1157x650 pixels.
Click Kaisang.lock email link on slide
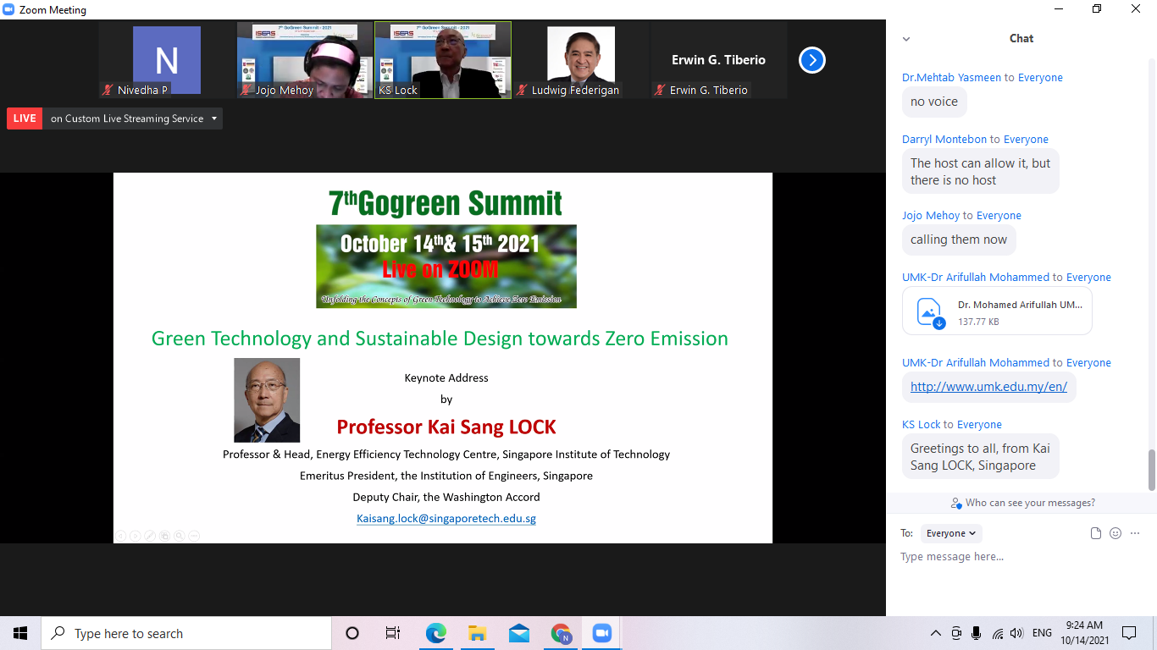pyautogui.click(x=446, y=518)
